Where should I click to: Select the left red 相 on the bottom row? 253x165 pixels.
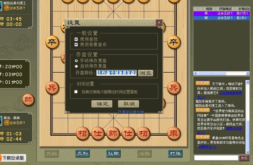tap(82, 133)
